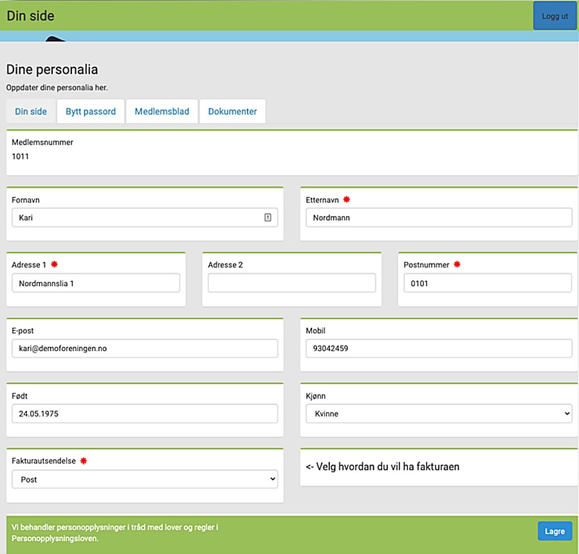Click the Medlemsnummer label

point(42,143)
